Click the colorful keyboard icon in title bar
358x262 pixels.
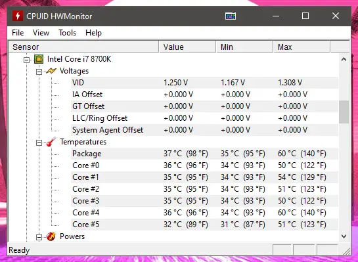point(231,16)
